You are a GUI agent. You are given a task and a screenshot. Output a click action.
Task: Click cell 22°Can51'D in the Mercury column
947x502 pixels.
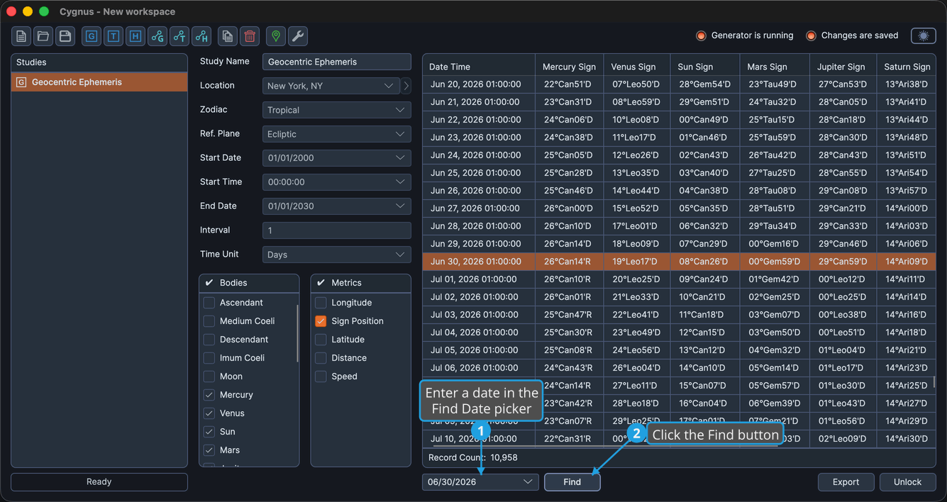click(568, 84)
